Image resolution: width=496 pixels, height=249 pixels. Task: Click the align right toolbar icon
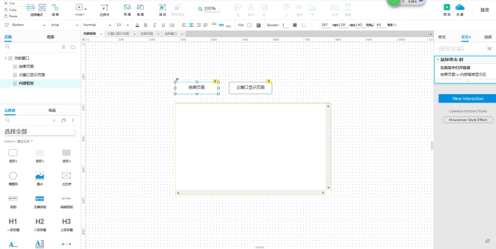(x=264, y=8)
